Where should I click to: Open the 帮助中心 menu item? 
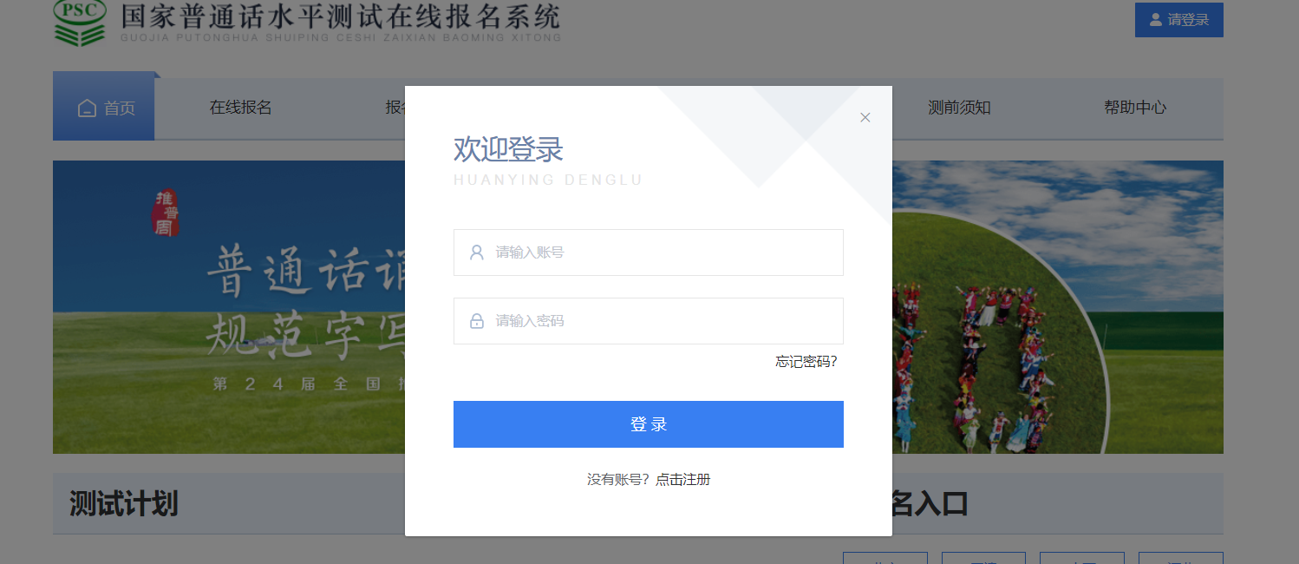click(1135, 108)
